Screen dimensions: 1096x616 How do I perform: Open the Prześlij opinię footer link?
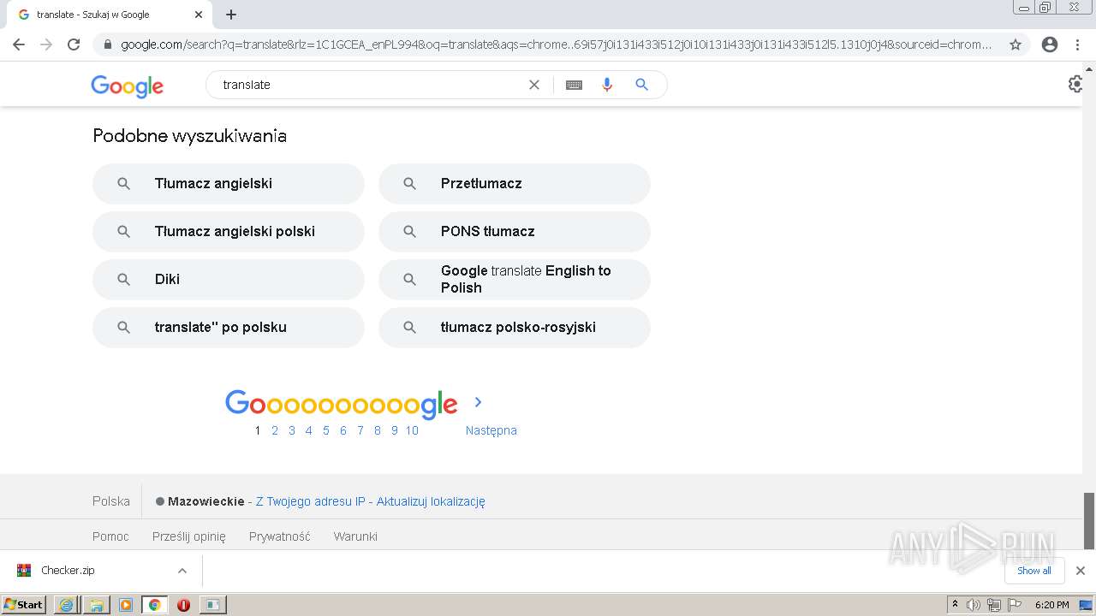[x=189, y=536]
